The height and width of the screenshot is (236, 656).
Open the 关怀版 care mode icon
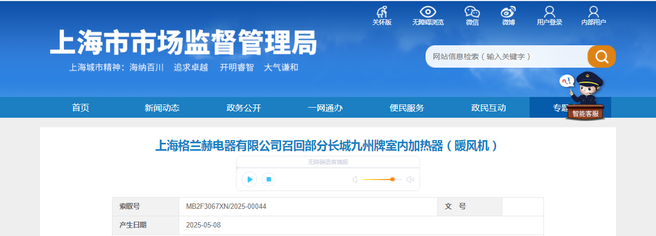click(x=382, y=12)
